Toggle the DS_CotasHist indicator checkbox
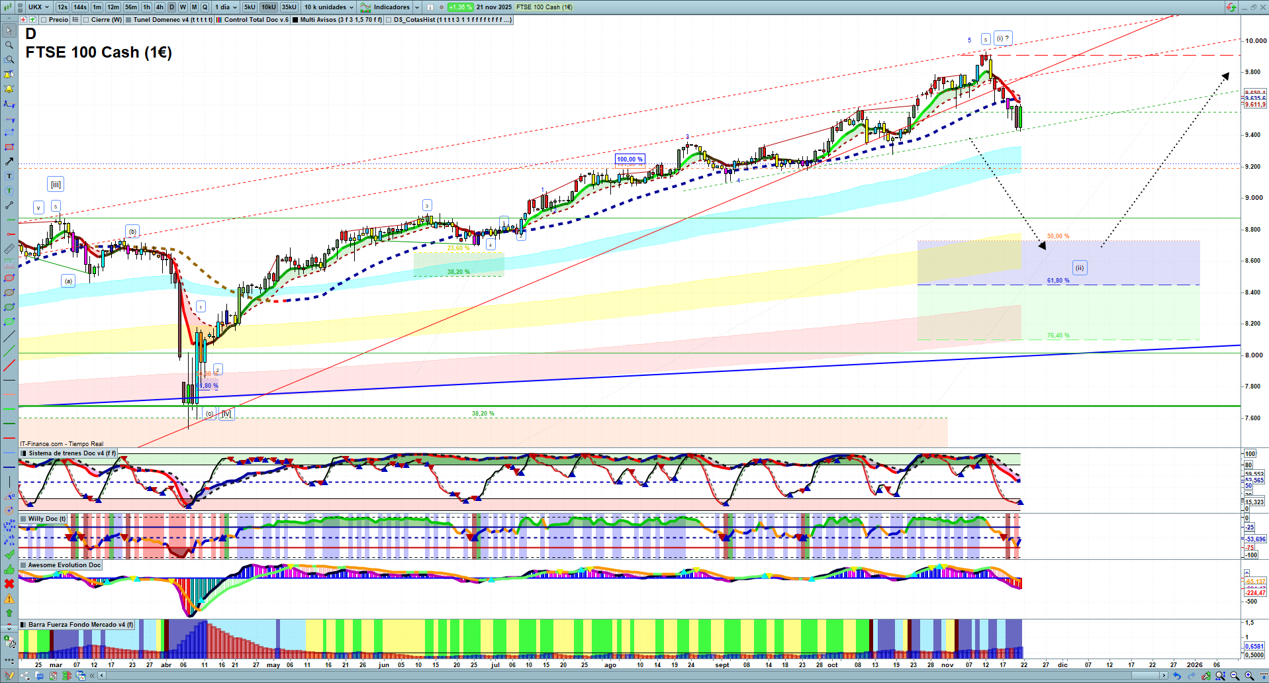Screen dimensions: 1269x683 (x=389, y=20)
